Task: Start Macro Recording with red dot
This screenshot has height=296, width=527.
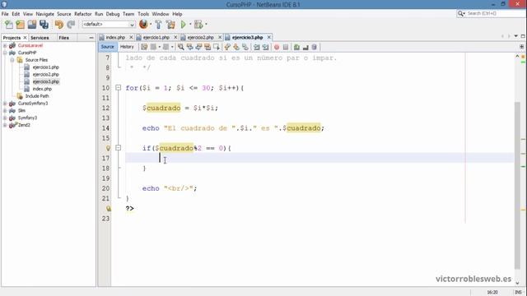Action: point(277,48)
